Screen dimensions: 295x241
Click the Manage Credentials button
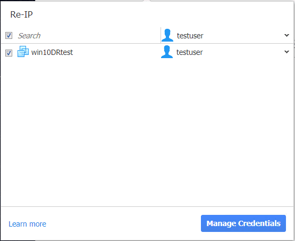click(243, 223)
